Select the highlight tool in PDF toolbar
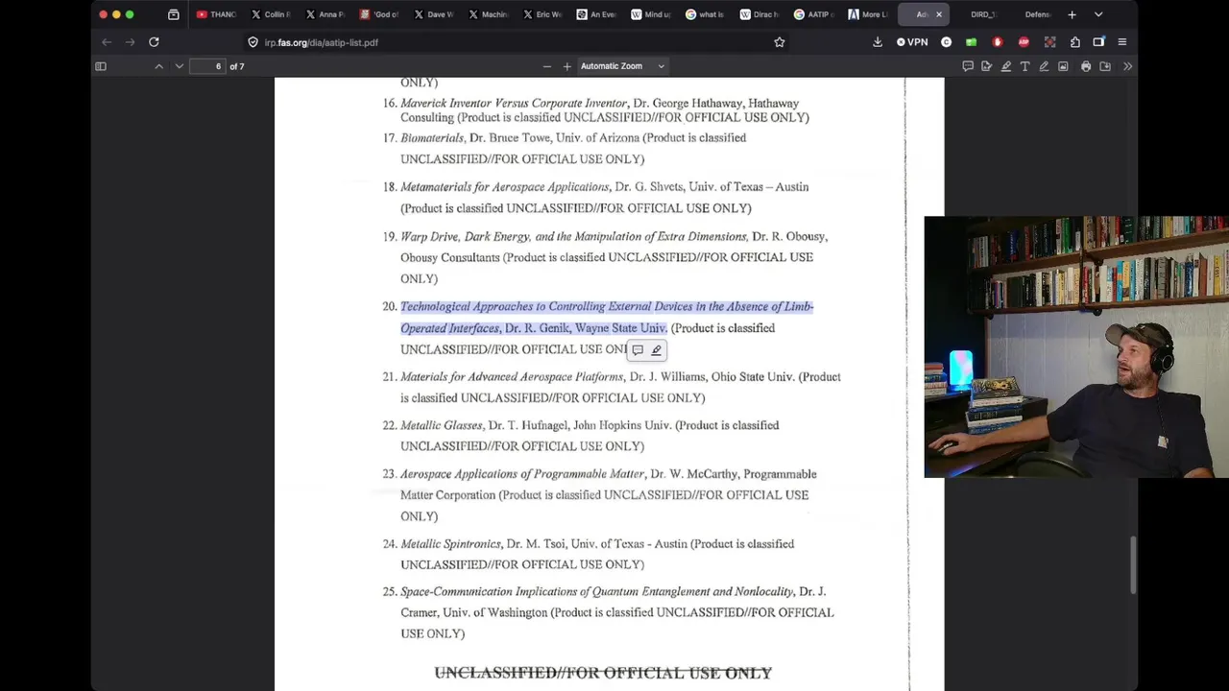 (1006, 66)
